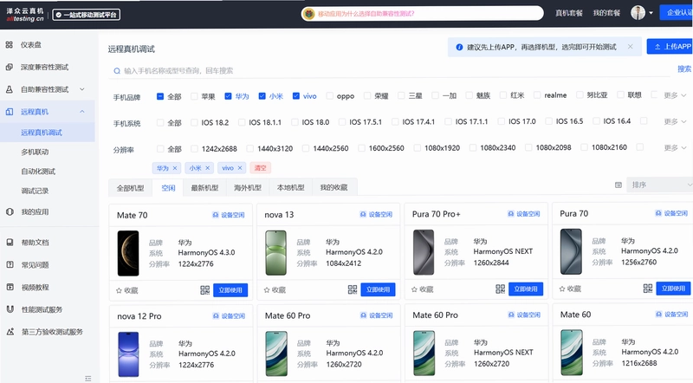The height and width of the screenshot is (383, 693).
Task: Click the 搜索 link beside search box
Action: coord(684,69)
